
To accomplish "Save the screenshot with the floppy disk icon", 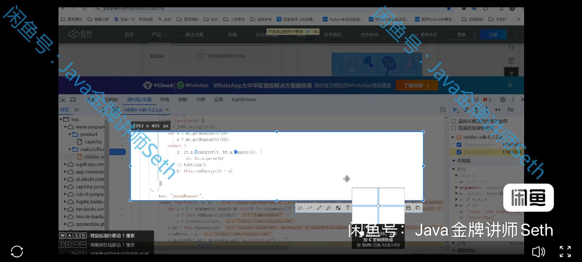I will click(x=408, y=208).
